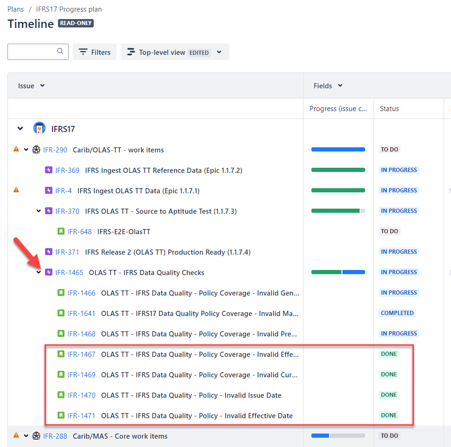Click the initiative icon for IFR-288

36,436
